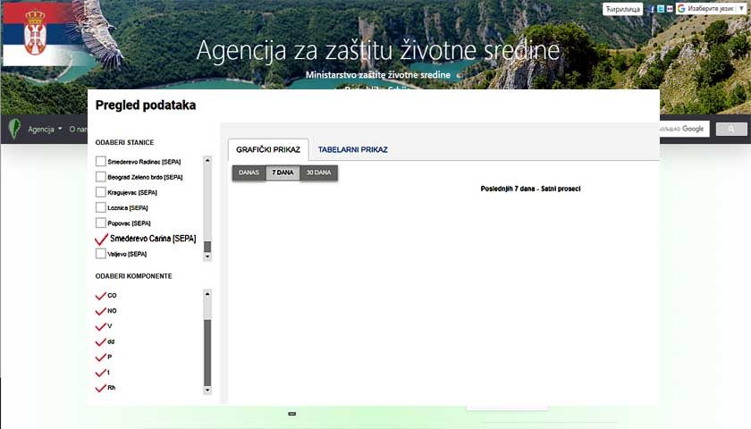Image resolution: width=751 pixels, height=429 pixels.
Task: Uncheck the NO component
Action: (x=100, y=311)
